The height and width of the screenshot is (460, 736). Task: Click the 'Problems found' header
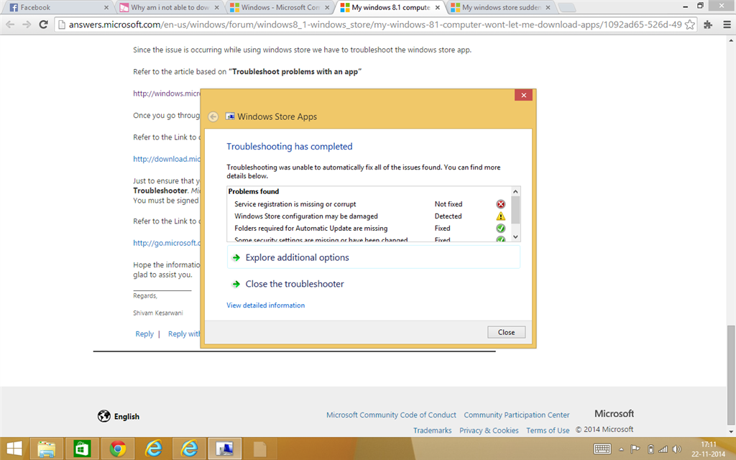coord(254,191)
